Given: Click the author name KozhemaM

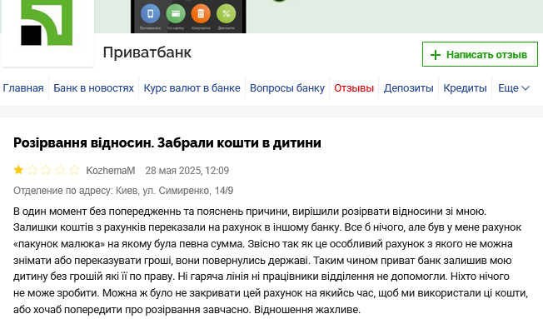Looking at the screenshot, I should pyautogui.click(x=111, y=171).
